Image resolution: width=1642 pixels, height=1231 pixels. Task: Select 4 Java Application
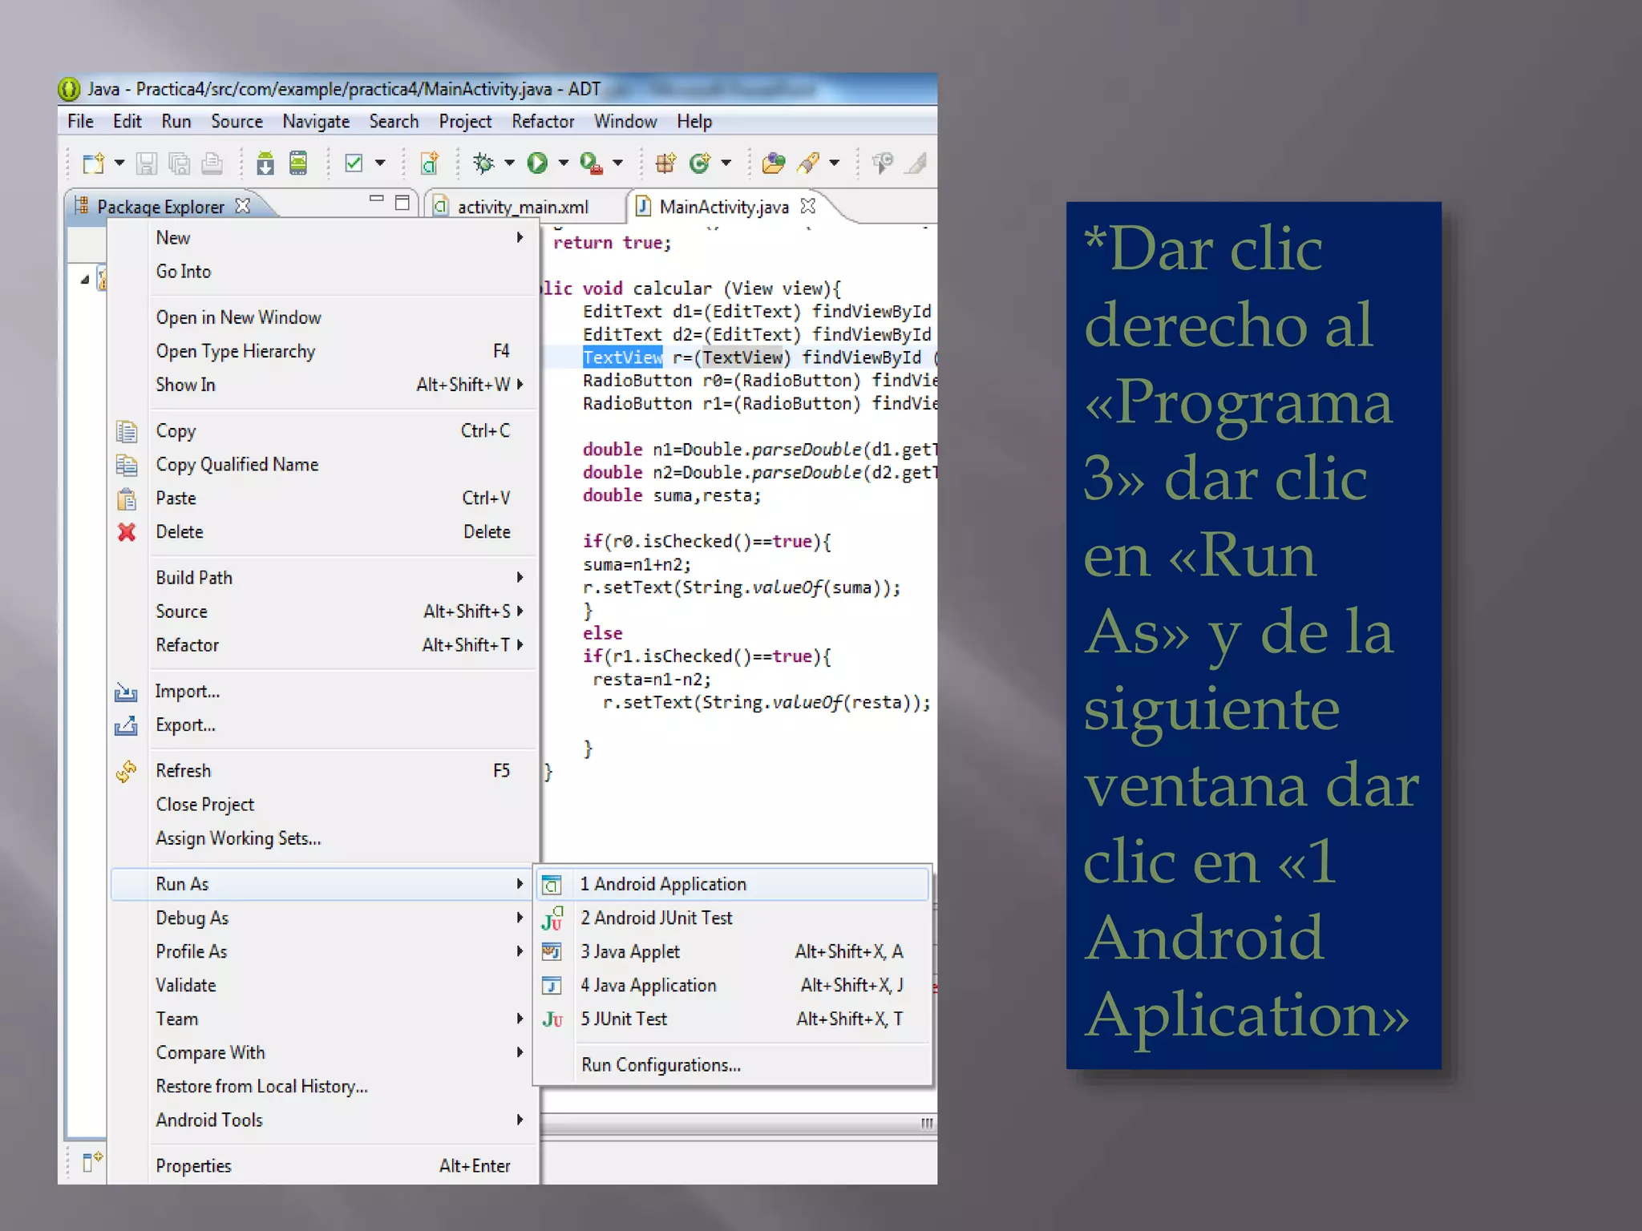(732, 986)
